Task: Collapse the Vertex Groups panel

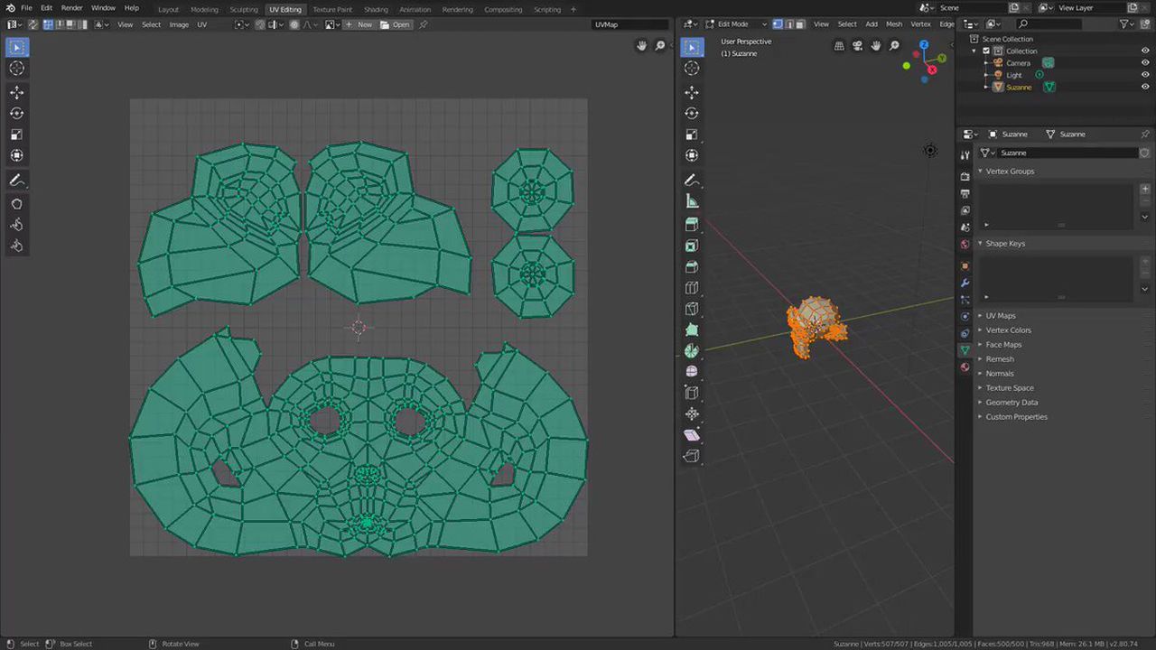Action: click(x=1010, y=171)
